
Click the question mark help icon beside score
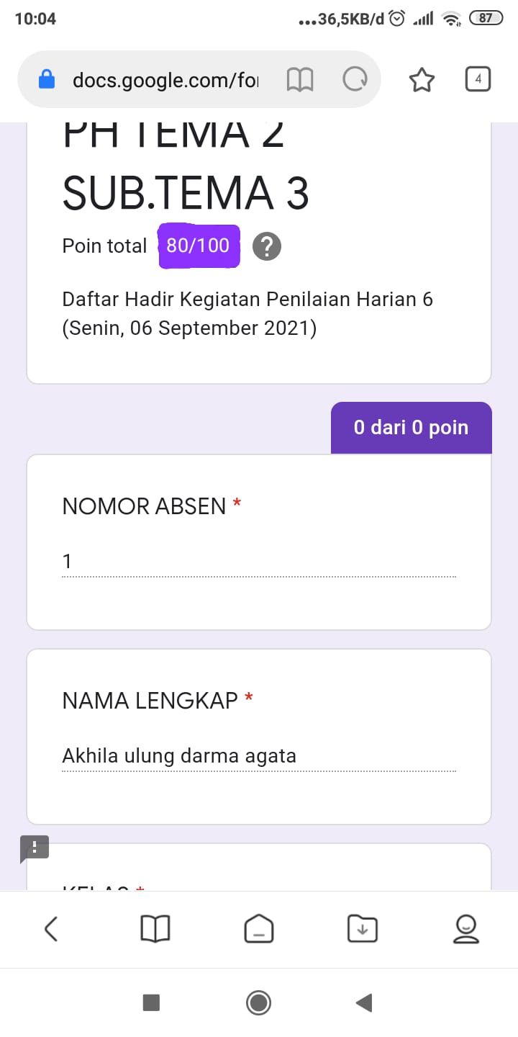[267, 247]
